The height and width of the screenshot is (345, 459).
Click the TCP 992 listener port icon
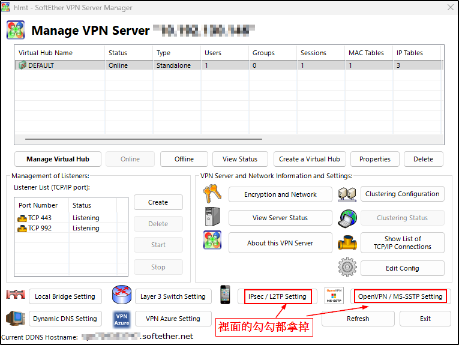22,228
